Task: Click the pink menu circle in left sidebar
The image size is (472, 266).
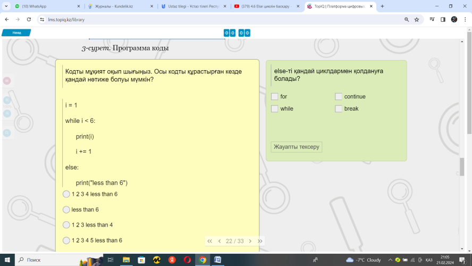Action: coord(7,81)
